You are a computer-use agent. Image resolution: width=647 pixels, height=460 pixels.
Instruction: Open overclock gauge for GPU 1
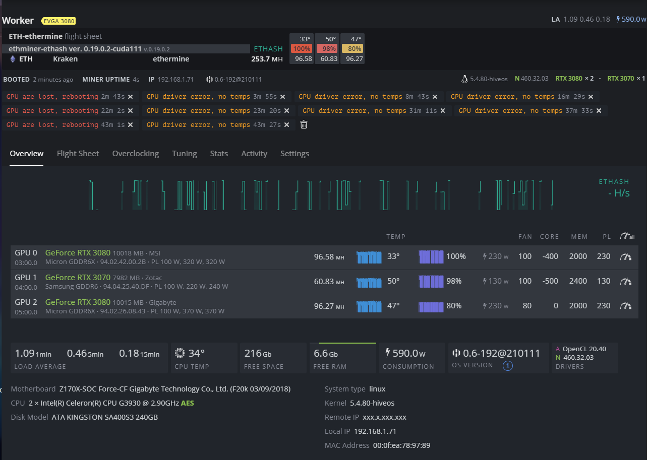click(x=626, y=281)
